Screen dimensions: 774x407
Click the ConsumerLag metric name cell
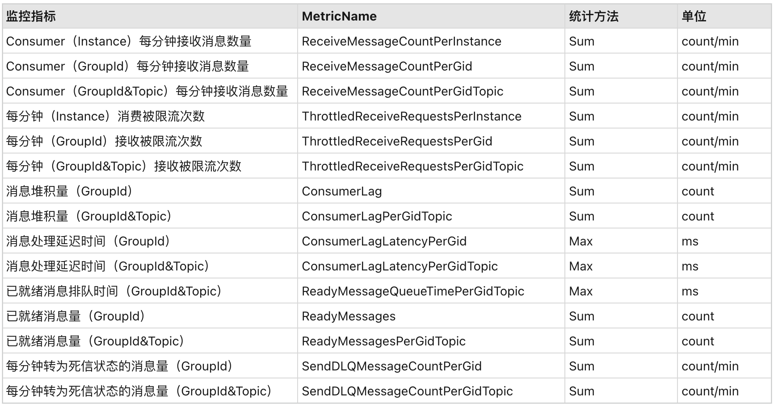341,191
